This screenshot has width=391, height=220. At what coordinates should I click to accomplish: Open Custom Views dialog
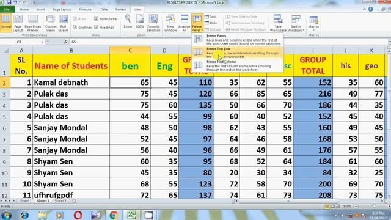pos(51,23)
